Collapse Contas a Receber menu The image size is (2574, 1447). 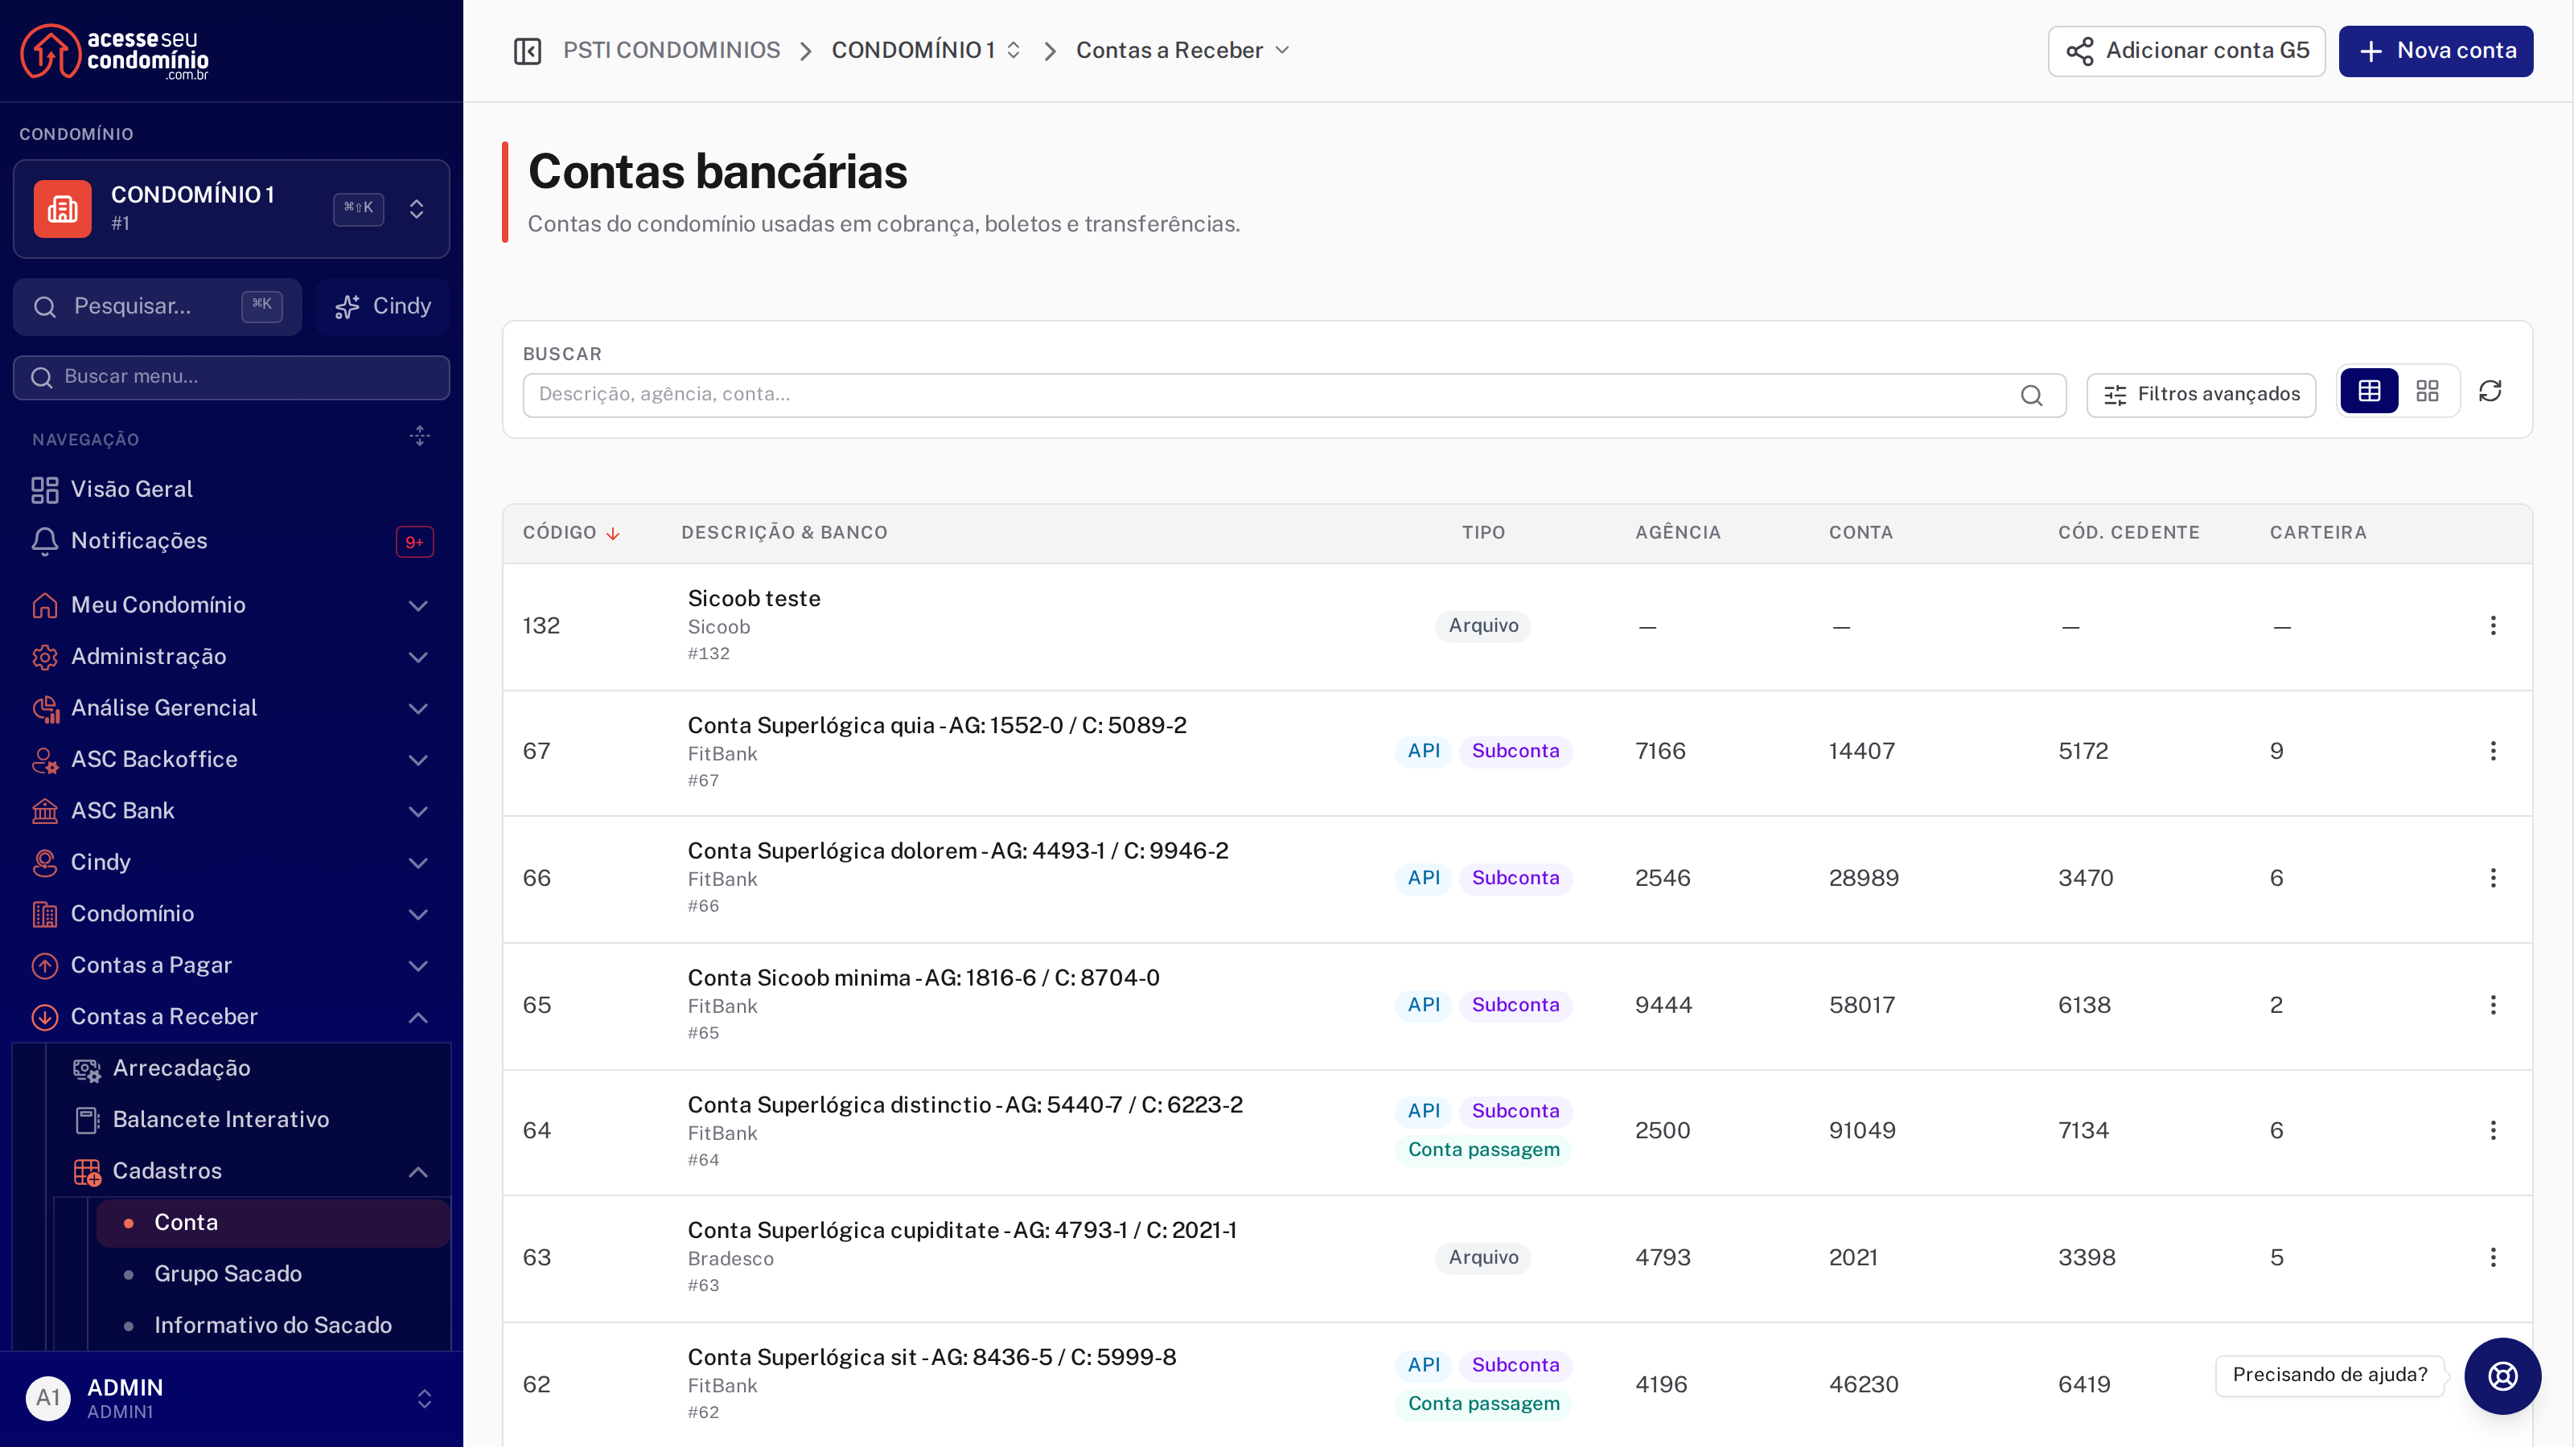tap(231, 1017)
